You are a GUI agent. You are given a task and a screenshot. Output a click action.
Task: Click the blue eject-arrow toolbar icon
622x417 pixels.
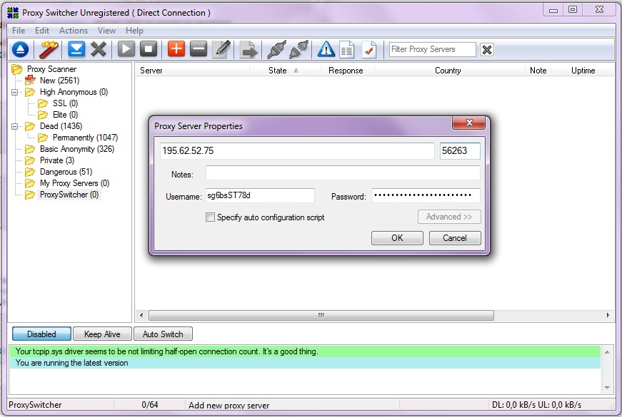click(x=20, y=49)
